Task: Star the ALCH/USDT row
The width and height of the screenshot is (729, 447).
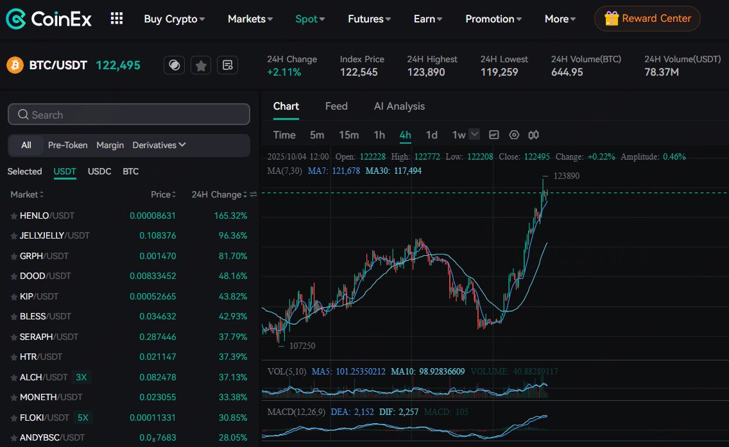Action: 14,378
